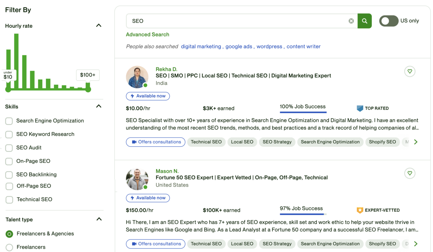Open the Advanced Search link
Image resolution: width=433 pixels, height=252 pixels.
[x=147, y=35]
